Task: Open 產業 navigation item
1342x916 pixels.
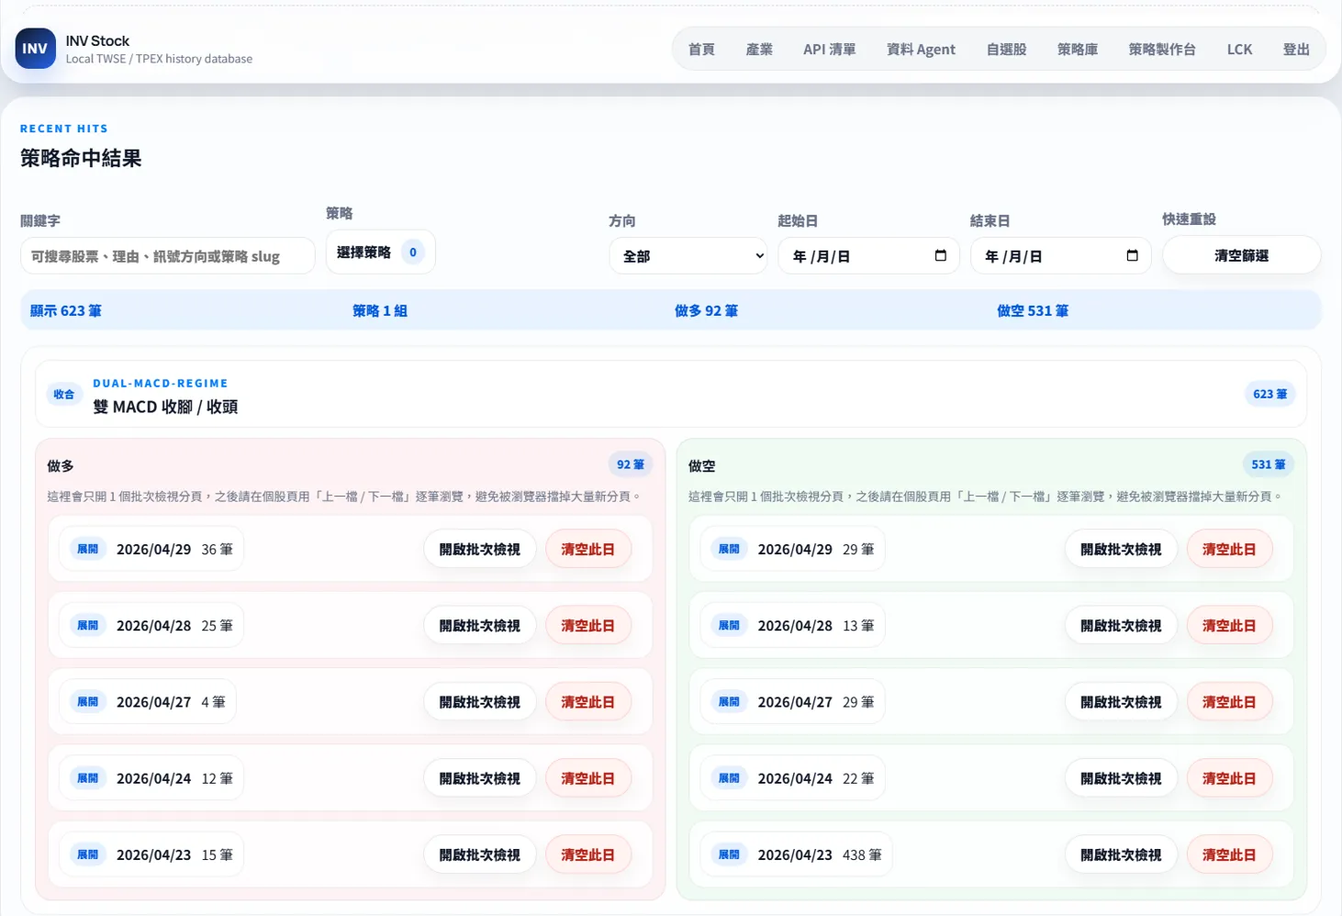Action: pyautogui.click(x=759, y=50)
